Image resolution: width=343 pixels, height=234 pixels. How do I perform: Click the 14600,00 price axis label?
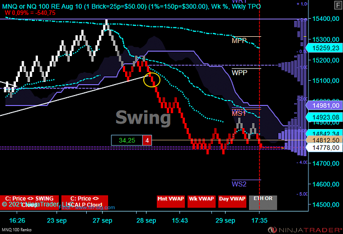326,184
